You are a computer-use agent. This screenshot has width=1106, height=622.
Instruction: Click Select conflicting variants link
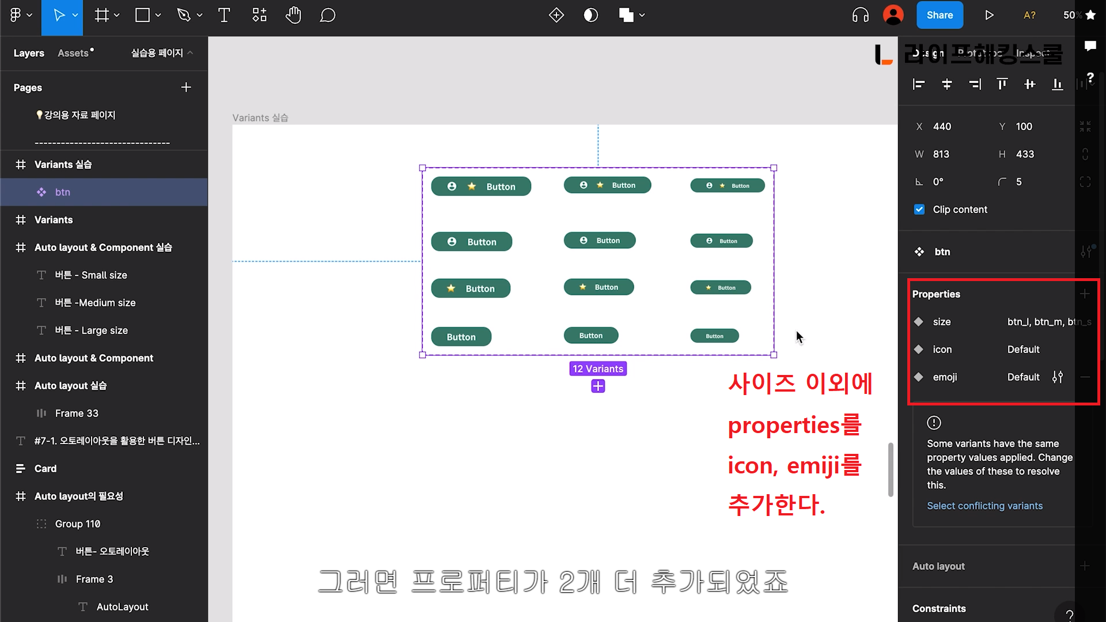984,506
